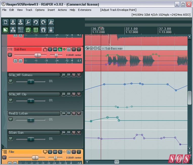193x165 pixels.
Task: Mute the Sub Bass track
Action: coord(74,49)
